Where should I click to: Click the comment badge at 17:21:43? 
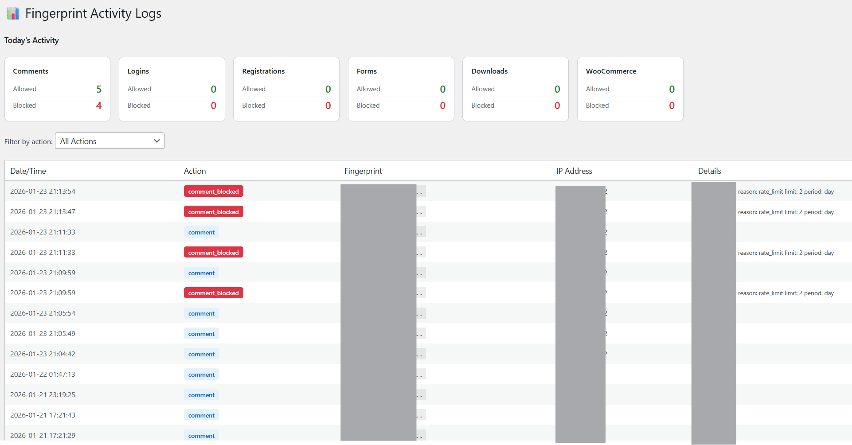201,415
